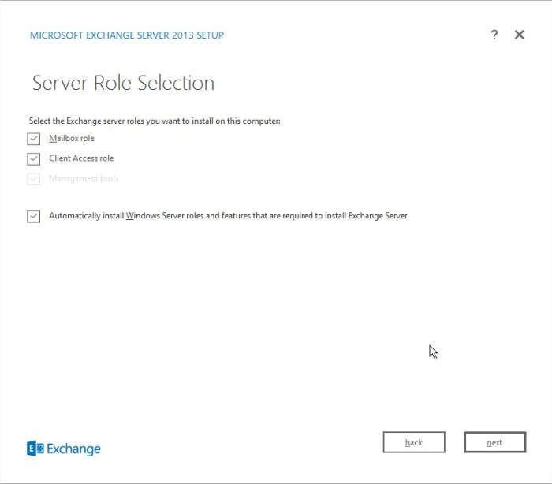The image size is (552, 484).
Task: Click the Server Role Selection heading
Action: [x=123, y=83]
